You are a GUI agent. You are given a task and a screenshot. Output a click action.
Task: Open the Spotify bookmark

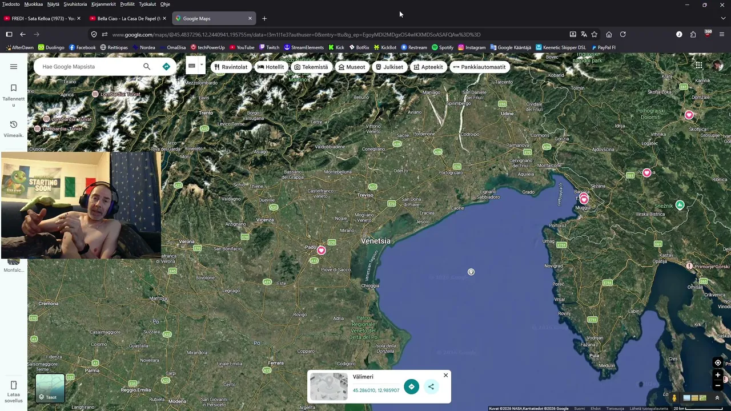click(x=443, y=47)
